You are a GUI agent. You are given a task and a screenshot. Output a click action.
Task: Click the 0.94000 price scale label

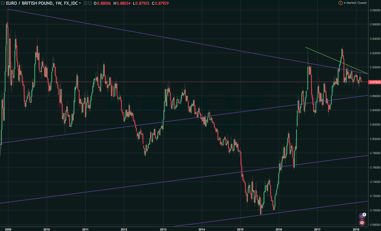point(375,39)
